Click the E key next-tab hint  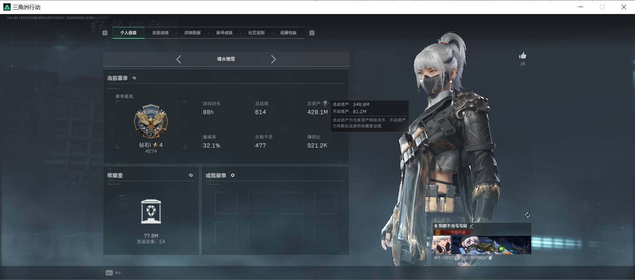point(312,33)
